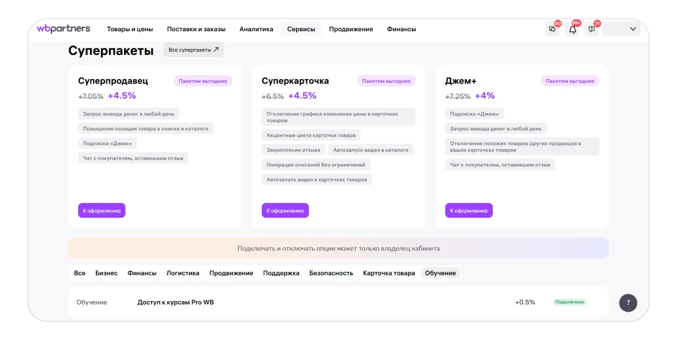Click Подписка «Джем» tag in Суперпродавец card
Screen dimensions: 678x340
click(x=107, y=143)
